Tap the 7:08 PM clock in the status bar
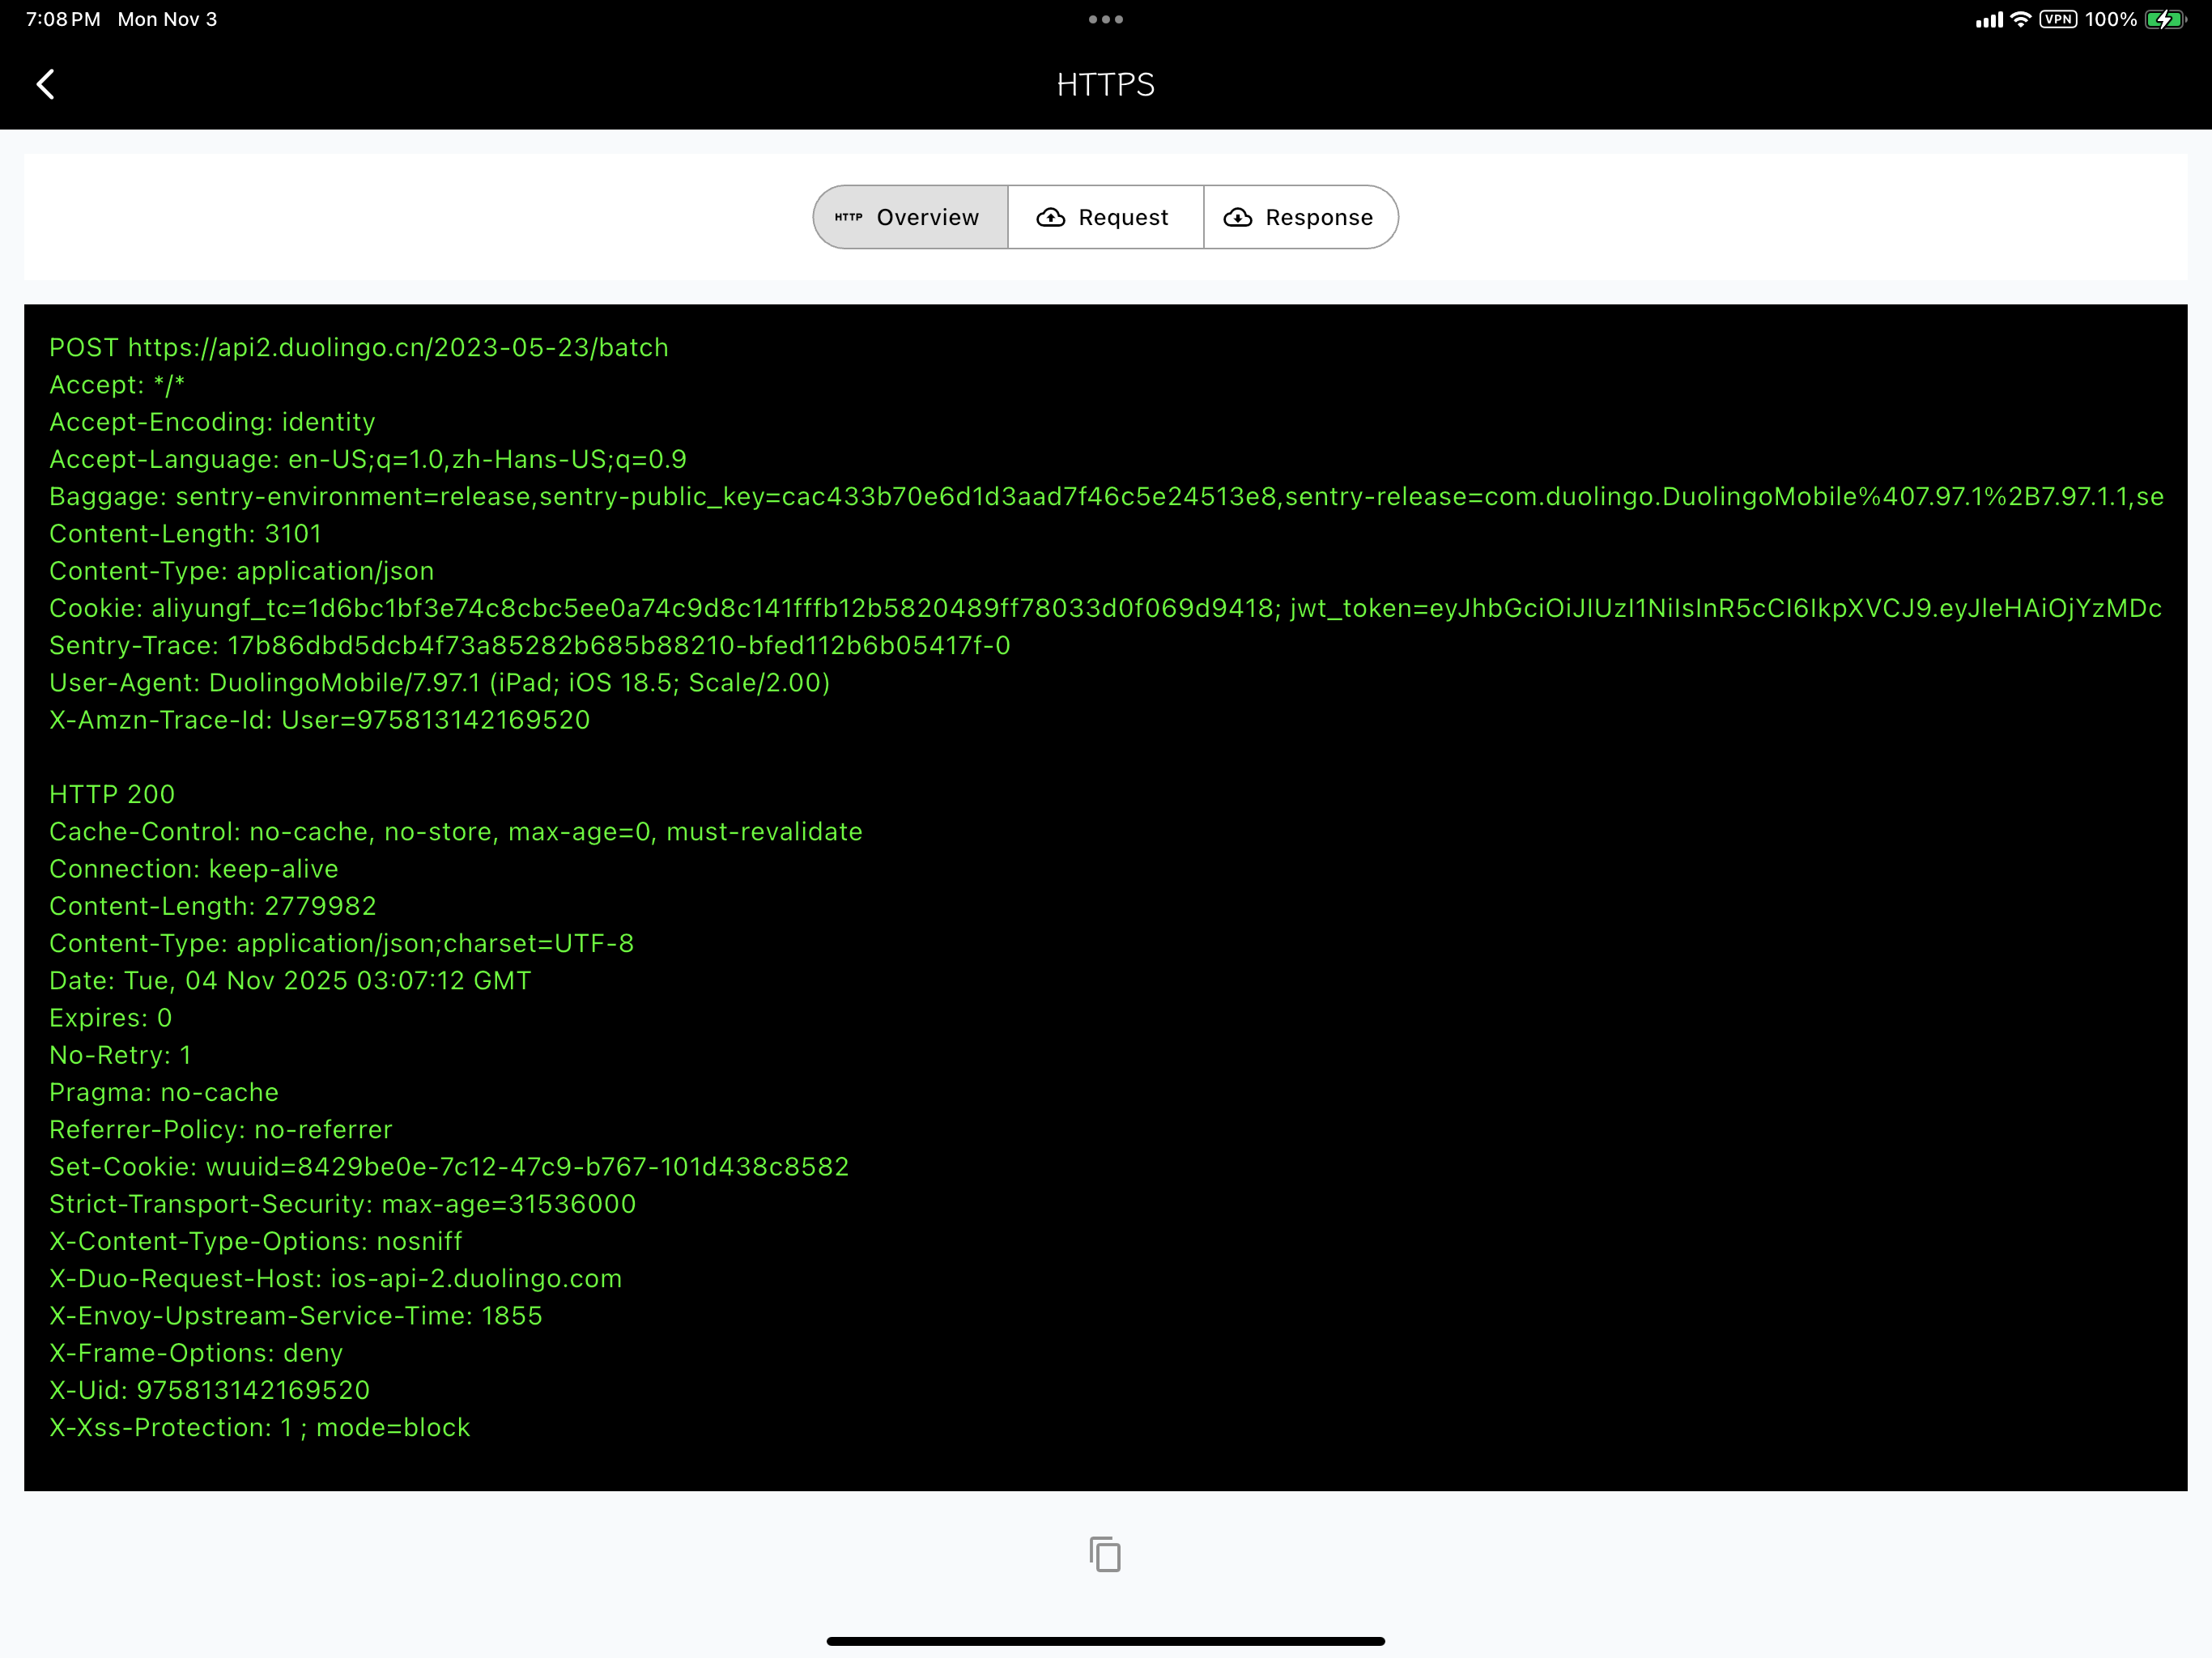 pos(63,19)
